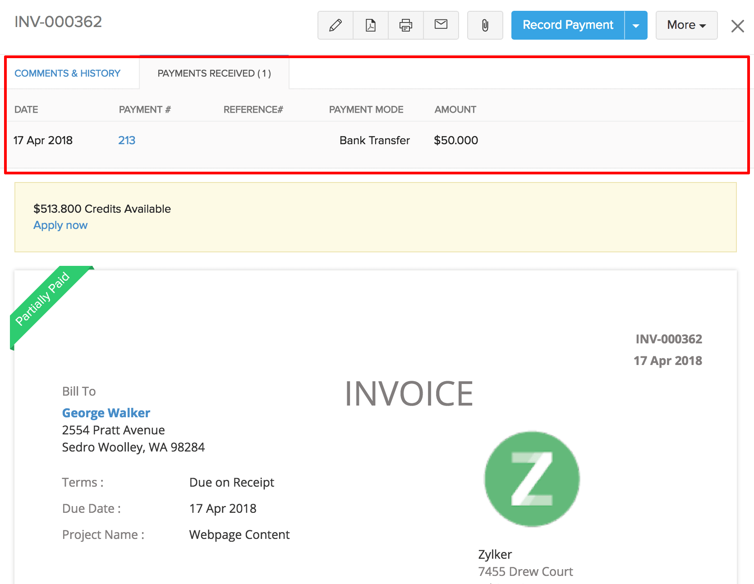Screen dimensions: 754x584
Task: Close the invoice detail view
Action: 737,26
